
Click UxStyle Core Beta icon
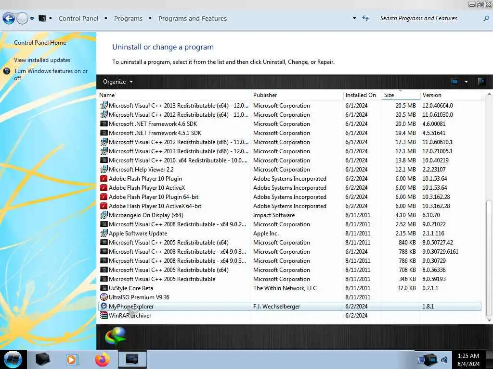click(x=104, y=288)
